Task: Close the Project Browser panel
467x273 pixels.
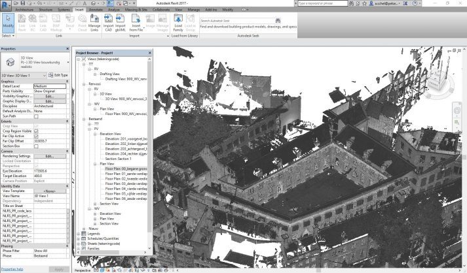Action: pos(150,53)
